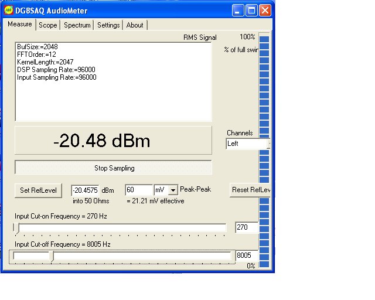The height and width of the screenshot is (300, 375).
Task: Click the Input Cut-on Frequency slider handle
Action: click(17, 229)
